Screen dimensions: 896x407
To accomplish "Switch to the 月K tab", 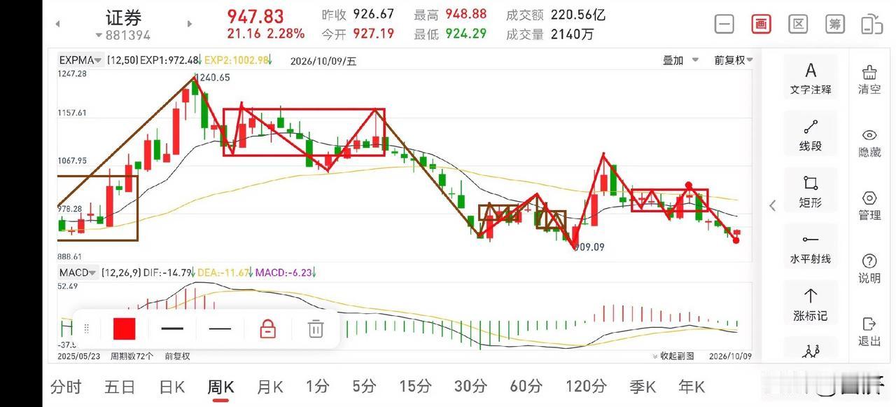I will 269,386.
